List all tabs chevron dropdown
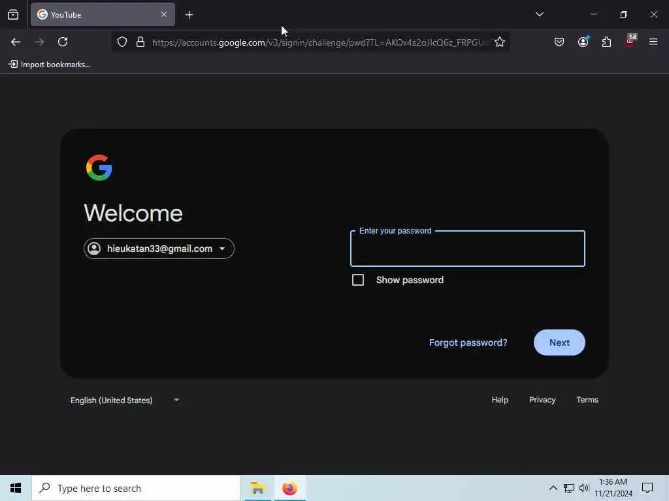The width and height of the screenshot is (669, 501). (x=539, y=14)
